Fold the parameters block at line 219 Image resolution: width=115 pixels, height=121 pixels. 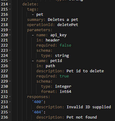click(10, 30)
